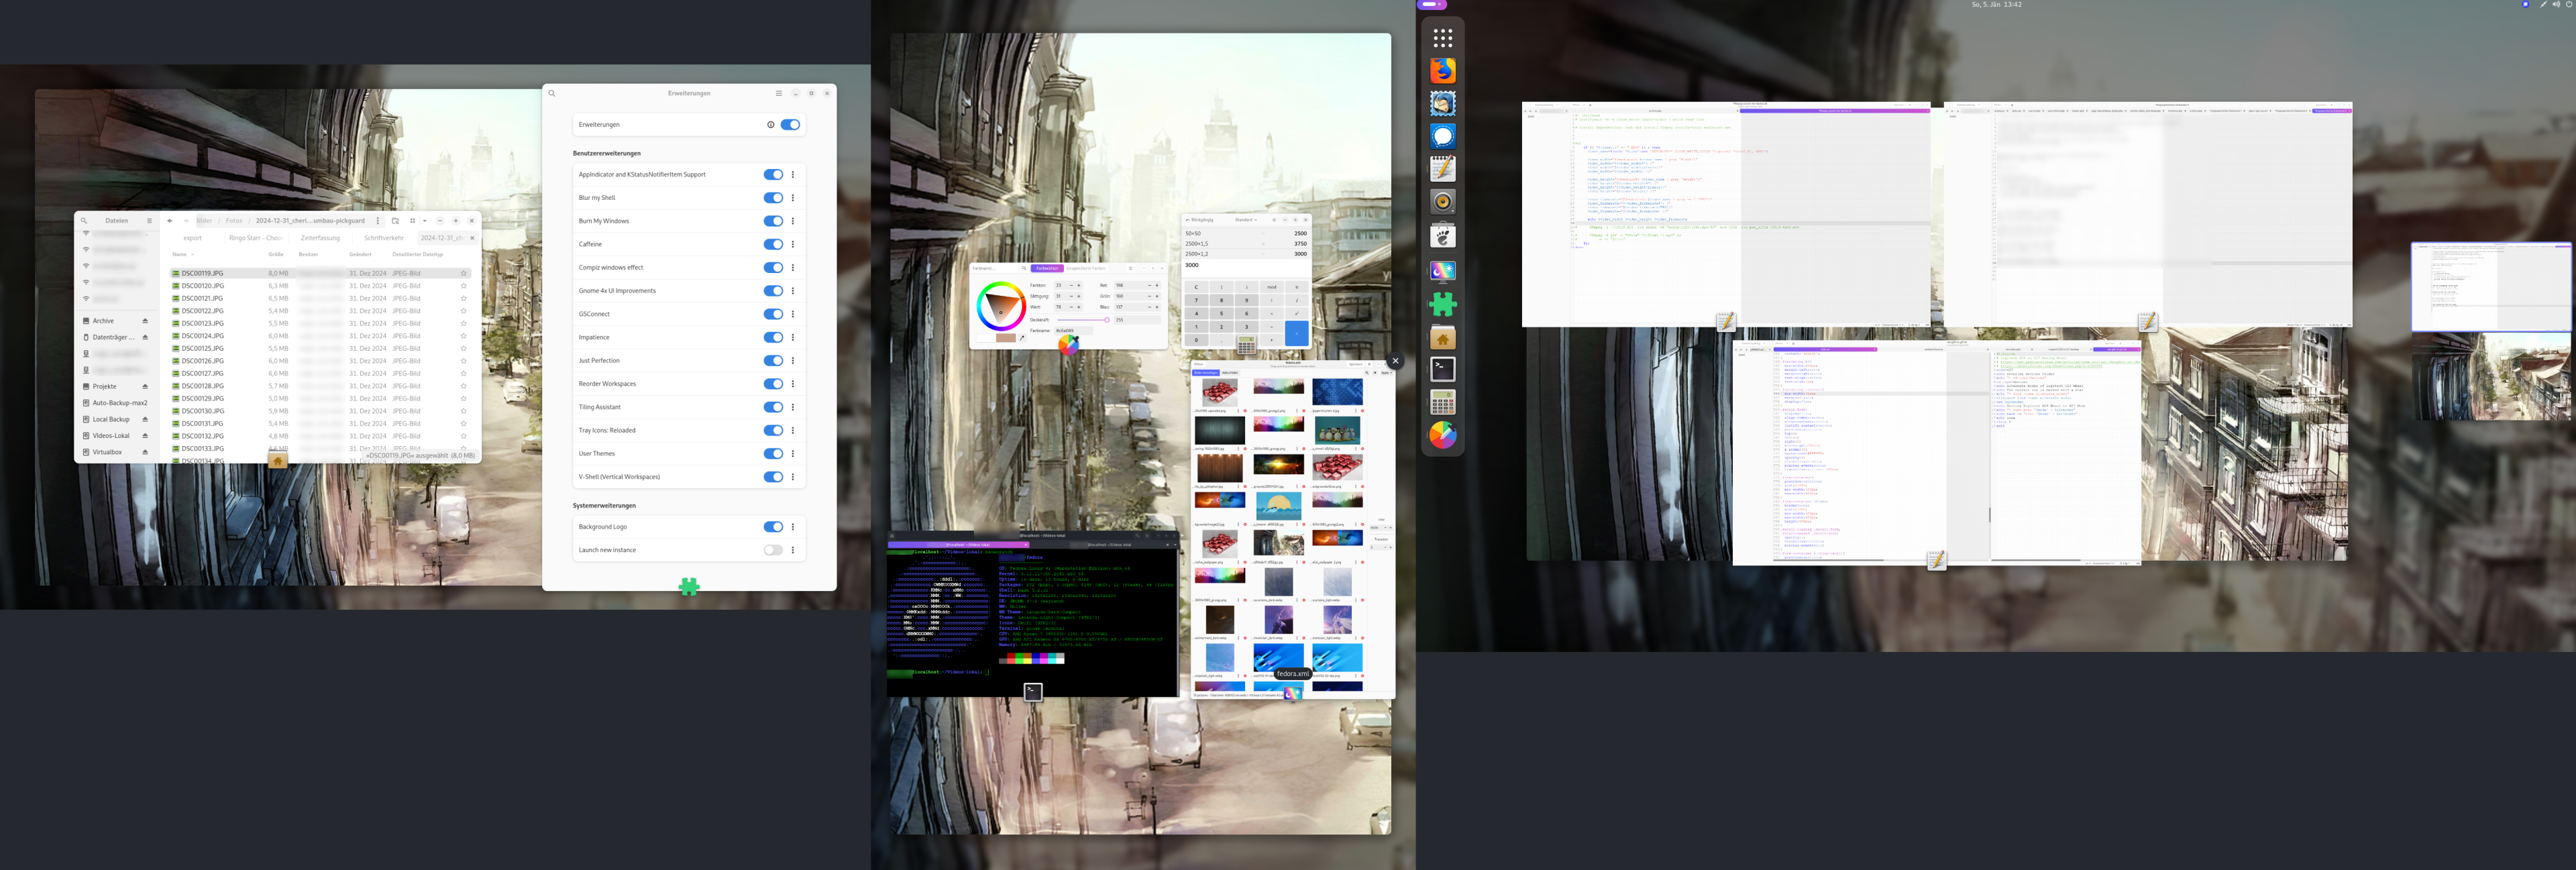Select the Zeiterfassung tab in Files

[x=320, y=238]
